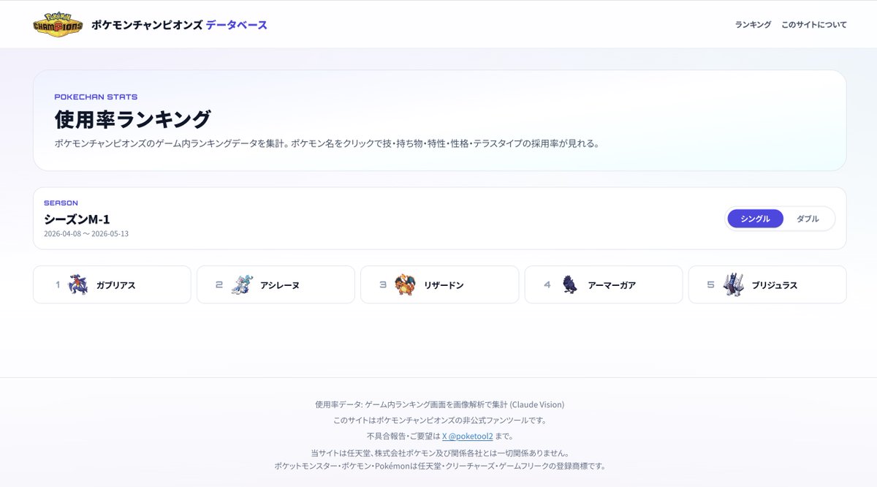The height and width of the screenshot is (487, 877).
Task: Open the このサイトについて page
Action: coord(813,24)
